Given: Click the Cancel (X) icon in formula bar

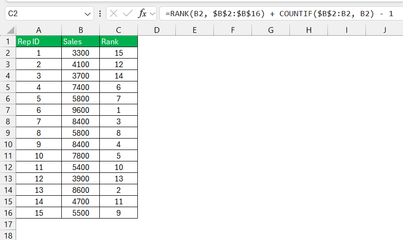Looking at the screenshot, I should pos(113,13).
